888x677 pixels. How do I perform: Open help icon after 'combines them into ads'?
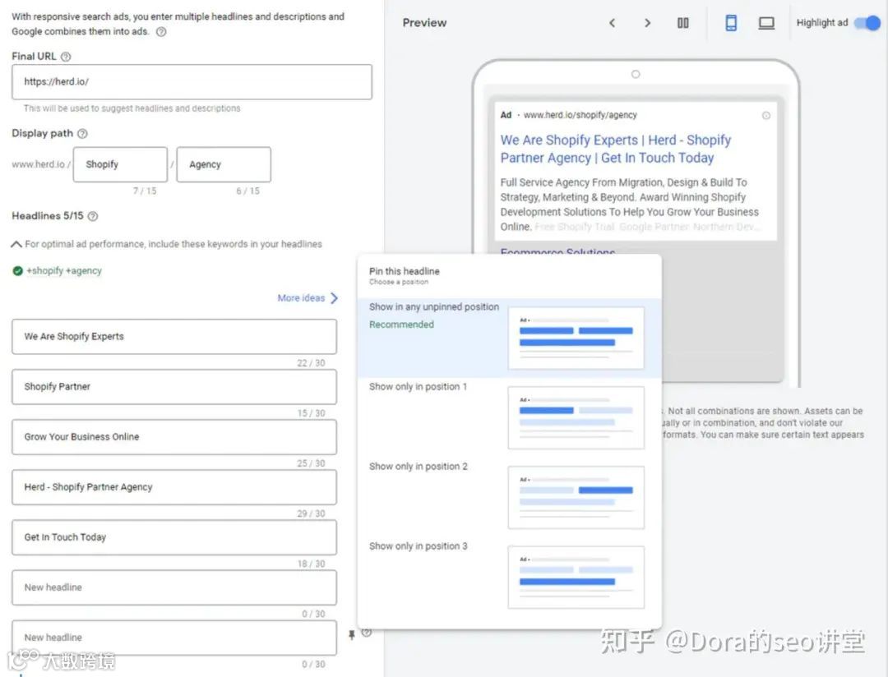161,32
